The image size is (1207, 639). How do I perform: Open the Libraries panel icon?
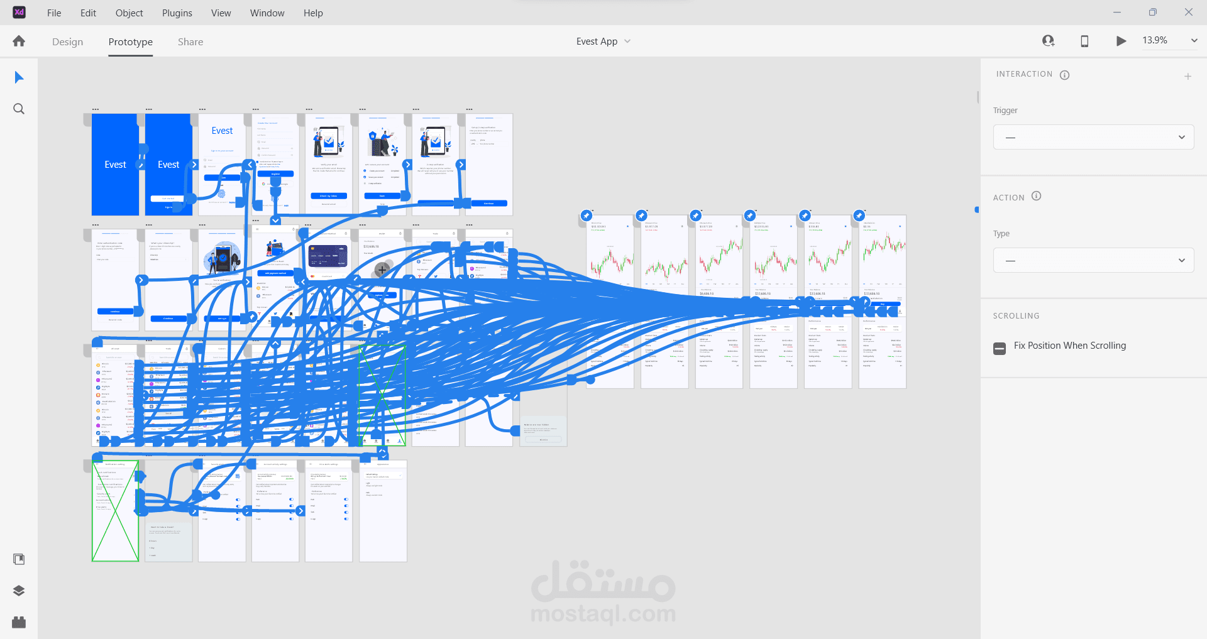pos(19,559)
